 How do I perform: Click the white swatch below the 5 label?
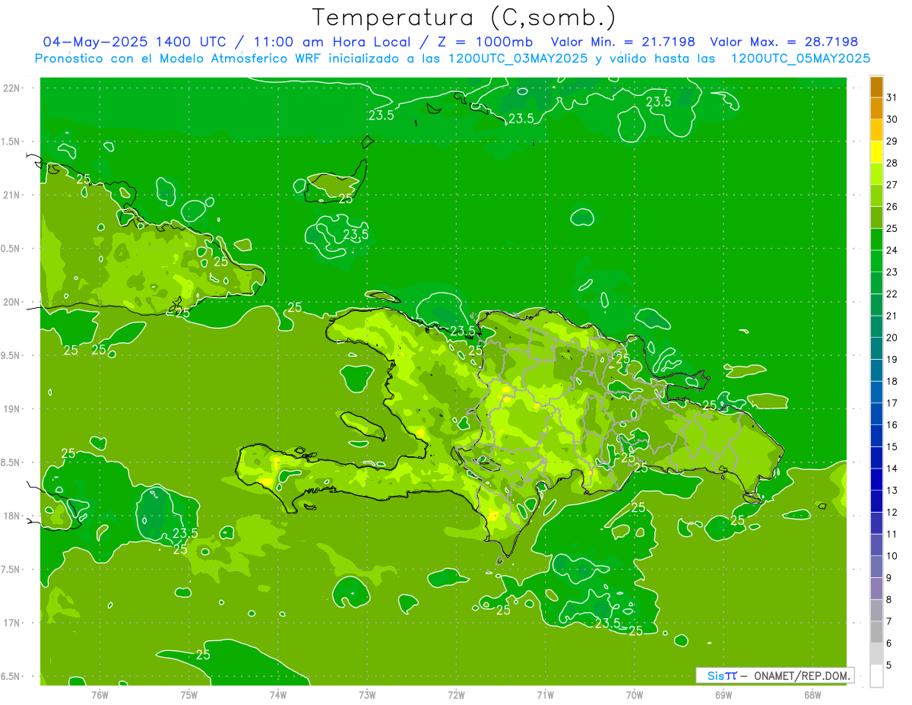point(876,676)
